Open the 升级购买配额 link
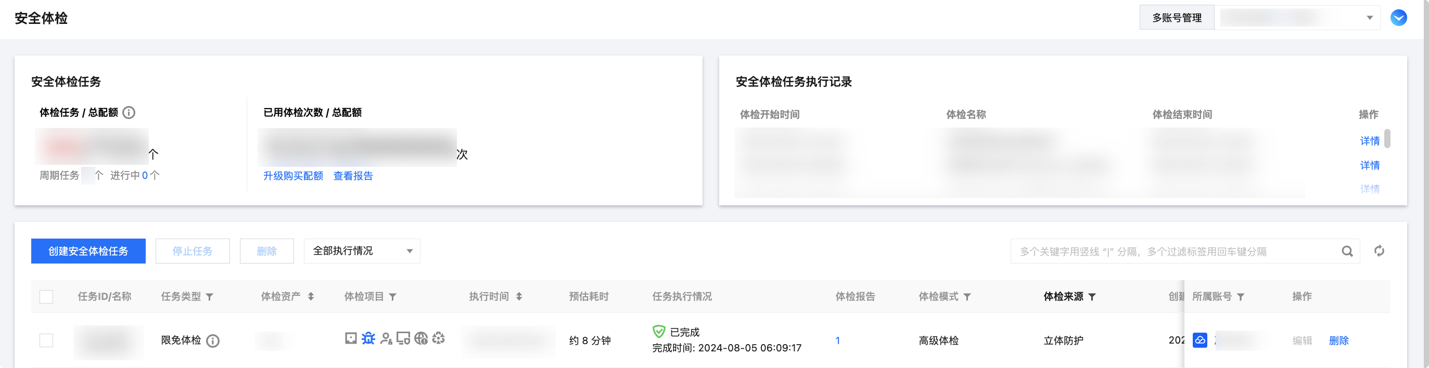Image resolution: width=1429 pixels, height=368 pixels. [293, 176]
